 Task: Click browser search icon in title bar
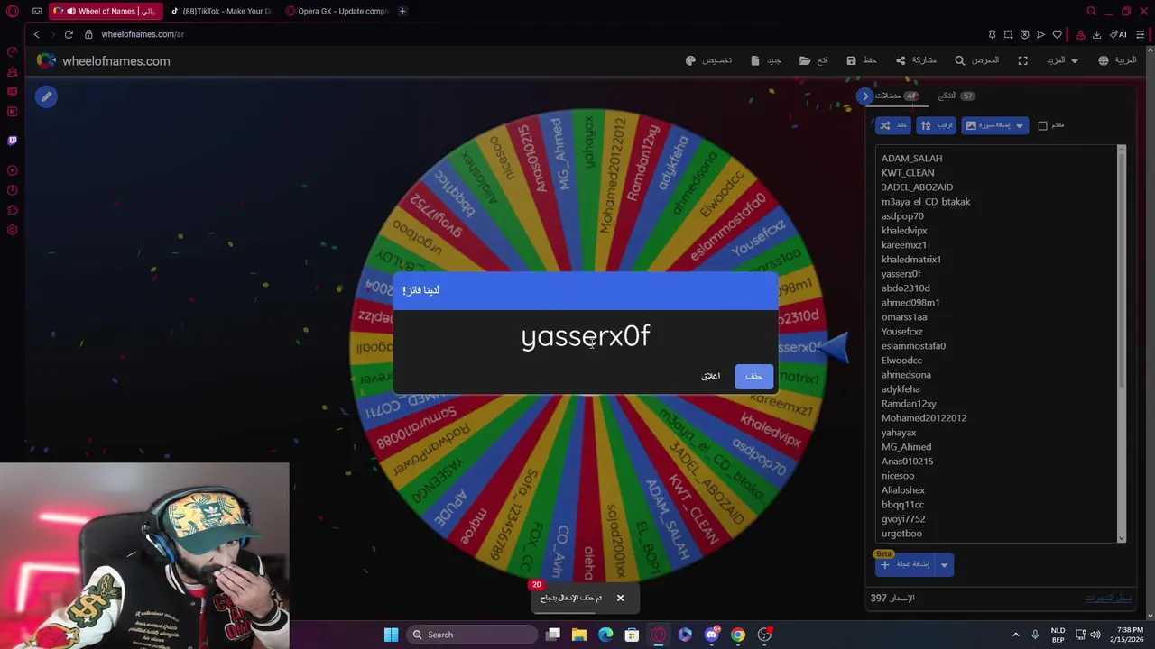point(1091,12)
